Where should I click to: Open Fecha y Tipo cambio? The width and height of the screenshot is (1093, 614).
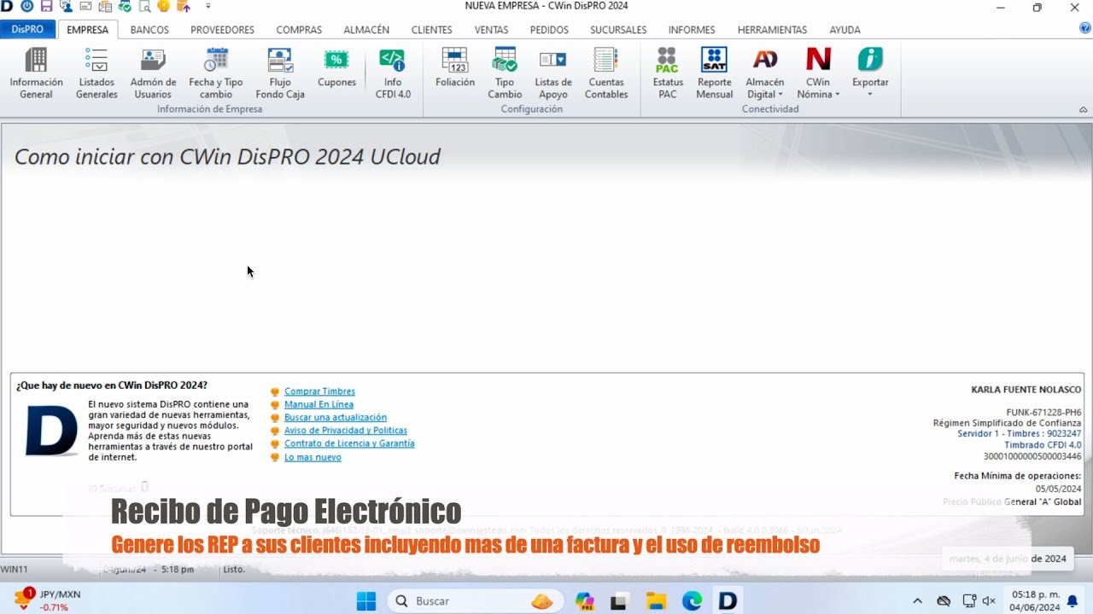click(216, 73)
